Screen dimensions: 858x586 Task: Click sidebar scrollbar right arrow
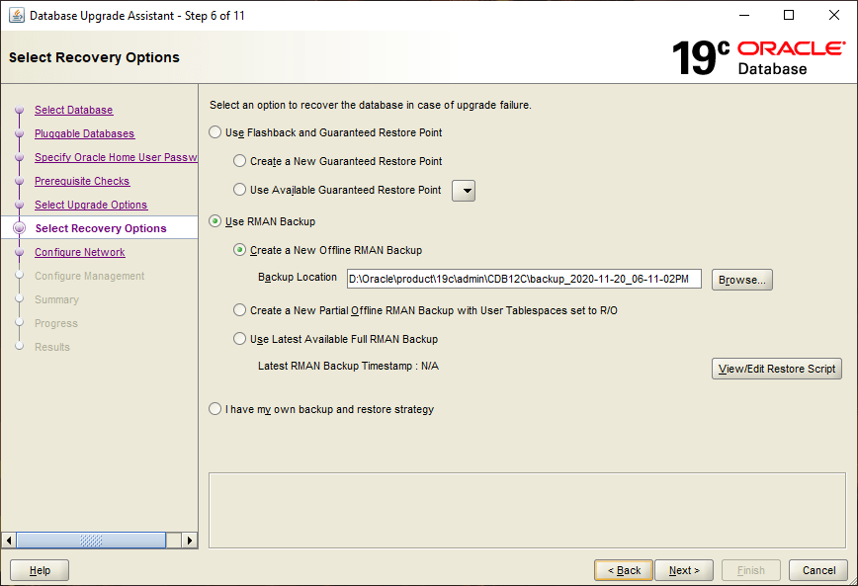(190, 541)
